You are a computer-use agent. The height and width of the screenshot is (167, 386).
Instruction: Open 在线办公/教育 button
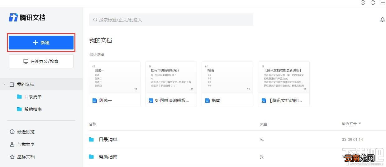click(x=41, y=61)
